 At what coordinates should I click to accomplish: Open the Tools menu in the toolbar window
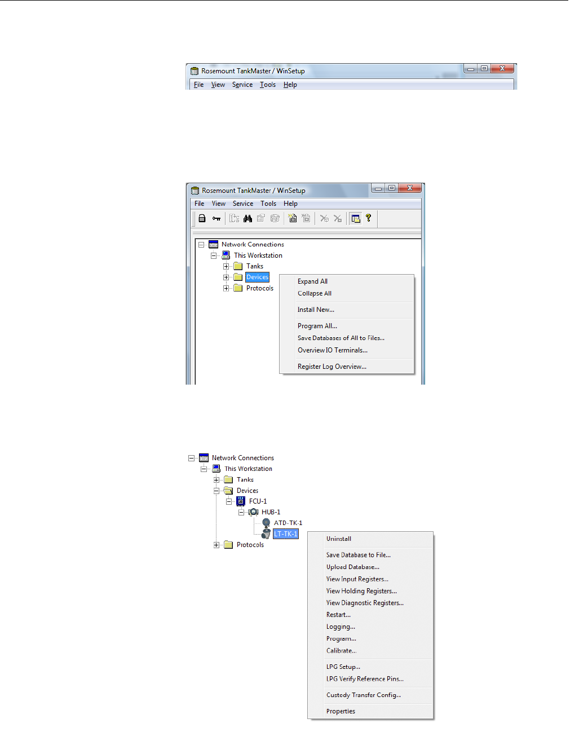pyautogui.click(x=268, y=204)
